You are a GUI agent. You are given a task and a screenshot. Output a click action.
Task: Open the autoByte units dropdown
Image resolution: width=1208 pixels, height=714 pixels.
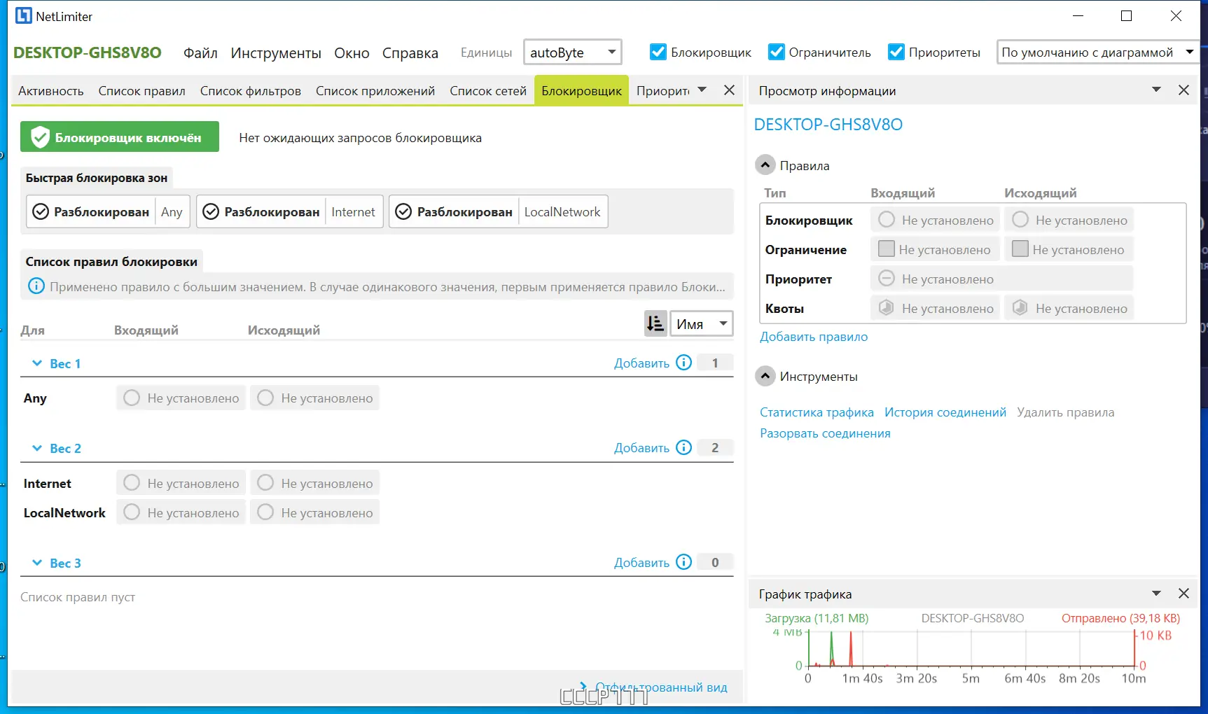pos(573,52)
